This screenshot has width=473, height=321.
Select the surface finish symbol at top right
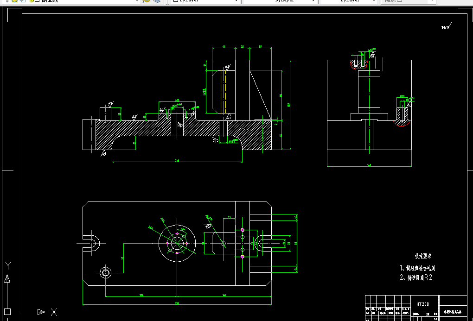tap(447, 26)
